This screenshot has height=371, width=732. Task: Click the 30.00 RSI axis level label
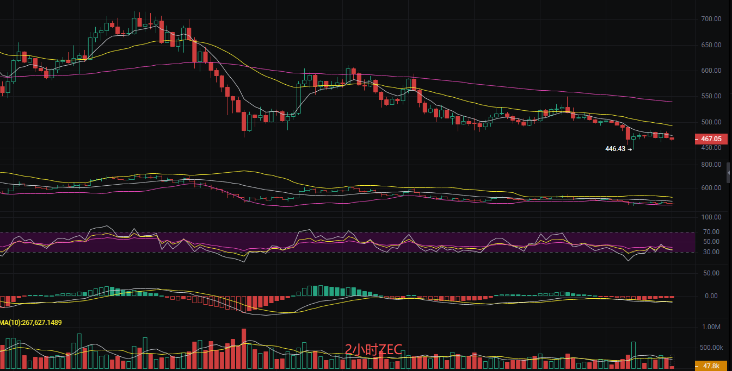click(x=711, y=252)
